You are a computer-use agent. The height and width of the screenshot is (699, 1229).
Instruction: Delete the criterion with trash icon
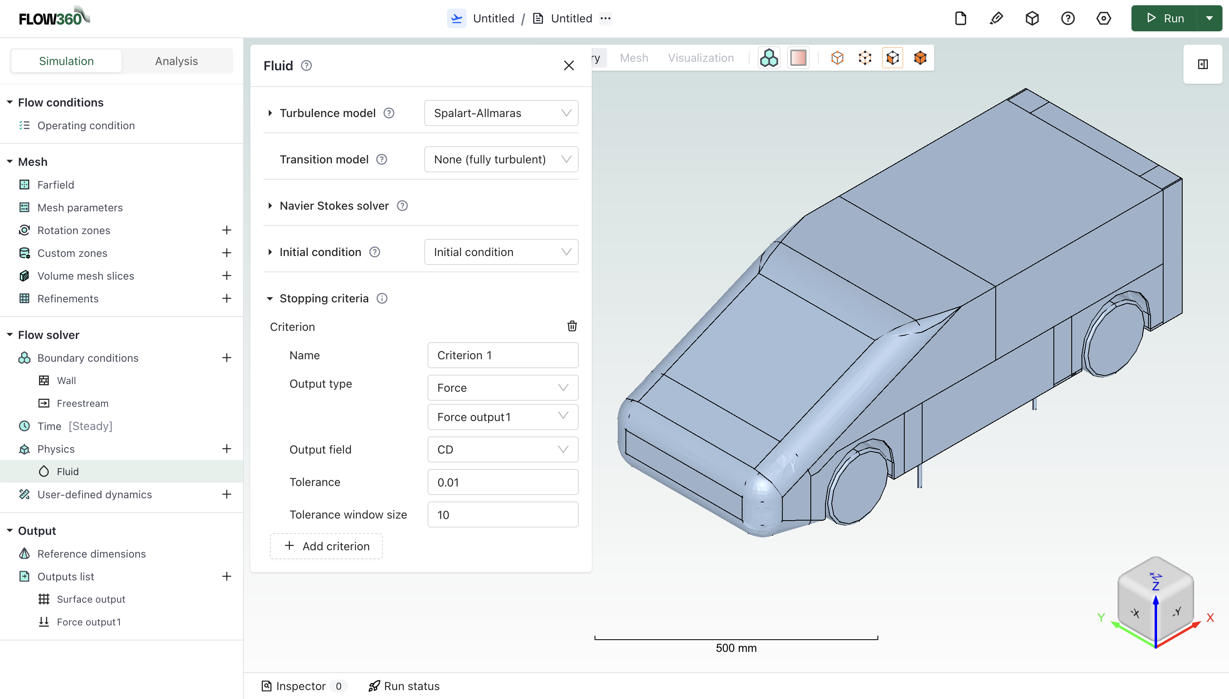point(572,326)
